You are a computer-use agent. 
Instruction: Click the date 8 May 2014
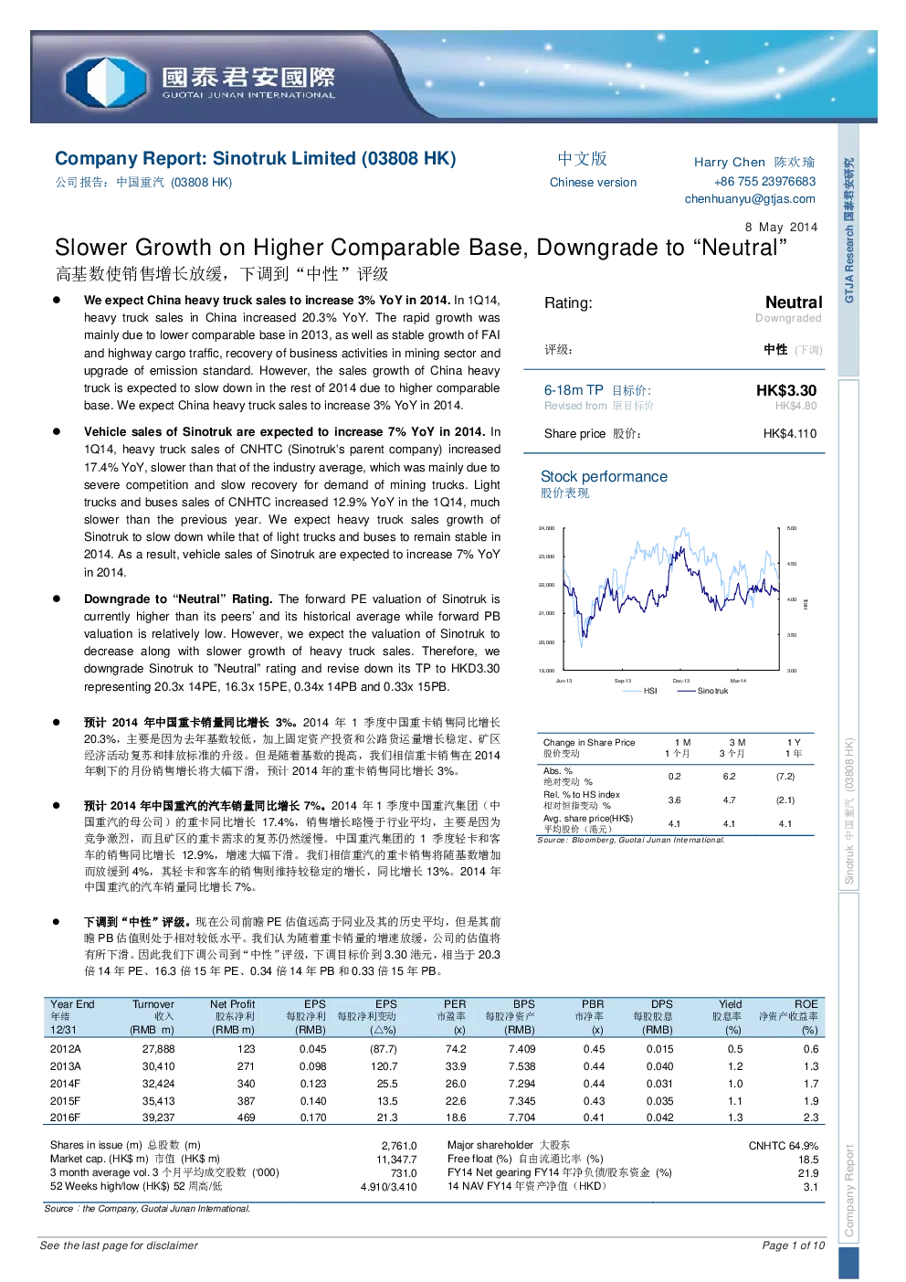781,227
